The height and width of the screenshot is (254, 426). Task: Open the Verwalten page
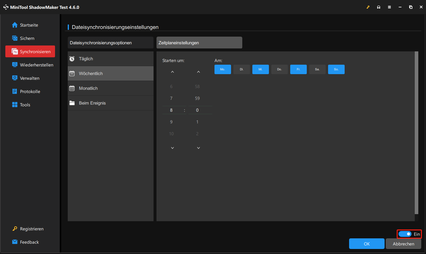tap(30, 78)
